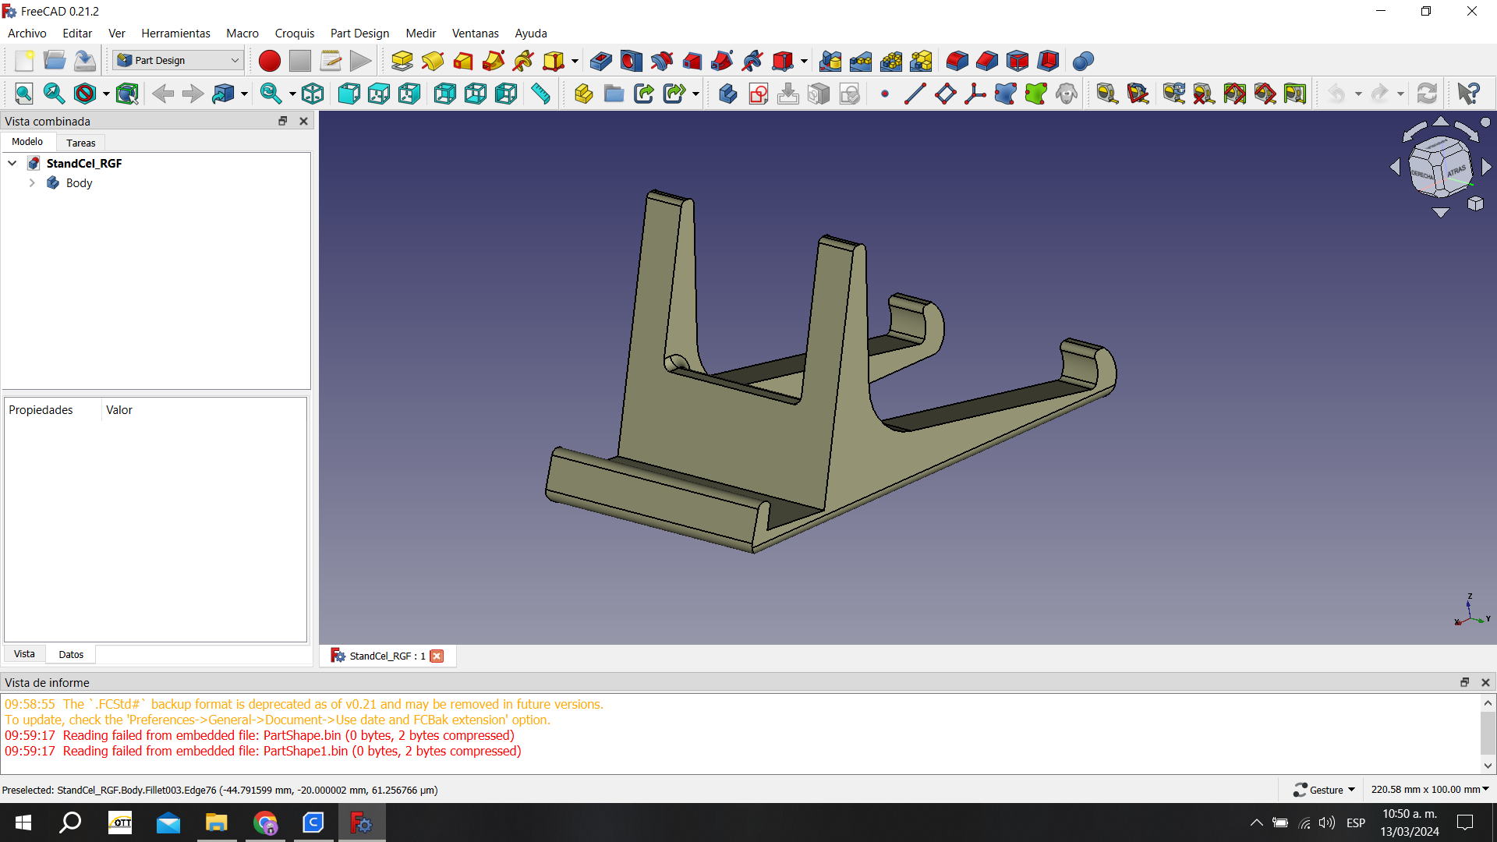Switch to the Tareas tab

point(80,143)
